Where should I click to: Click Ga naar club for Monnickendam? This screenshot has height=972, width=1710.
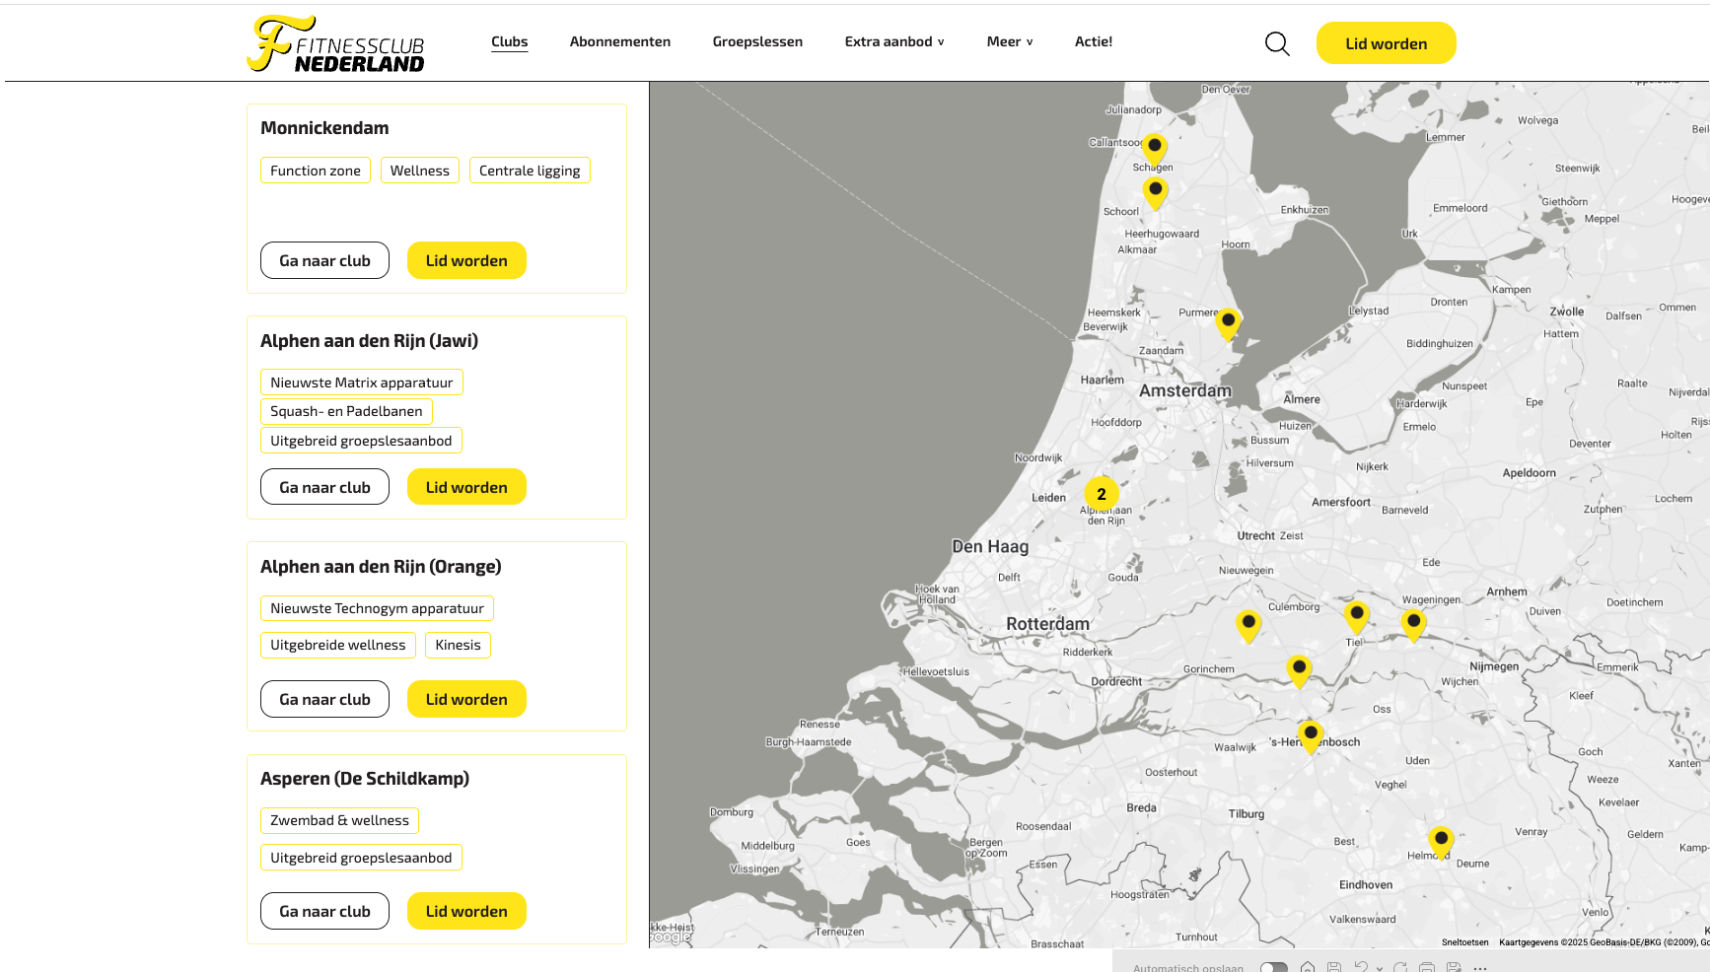coord(324,260)
